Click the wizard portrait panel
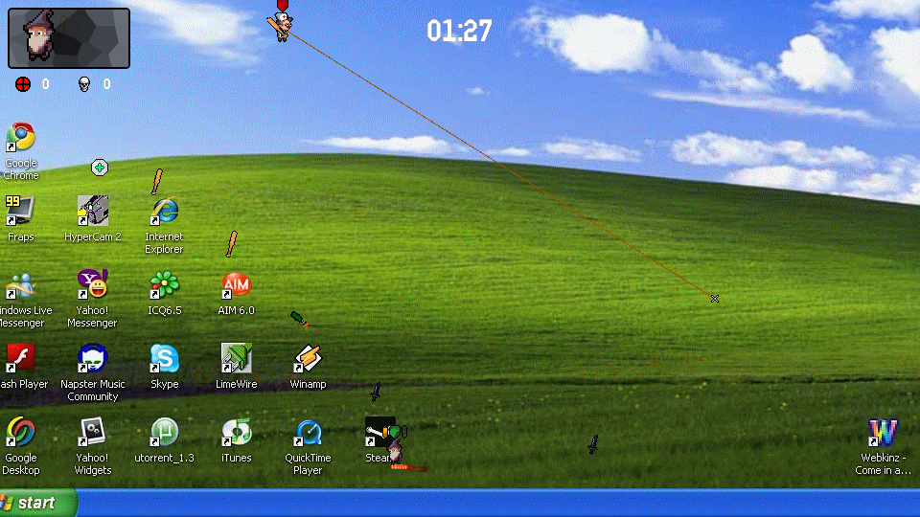 point(69,38)
